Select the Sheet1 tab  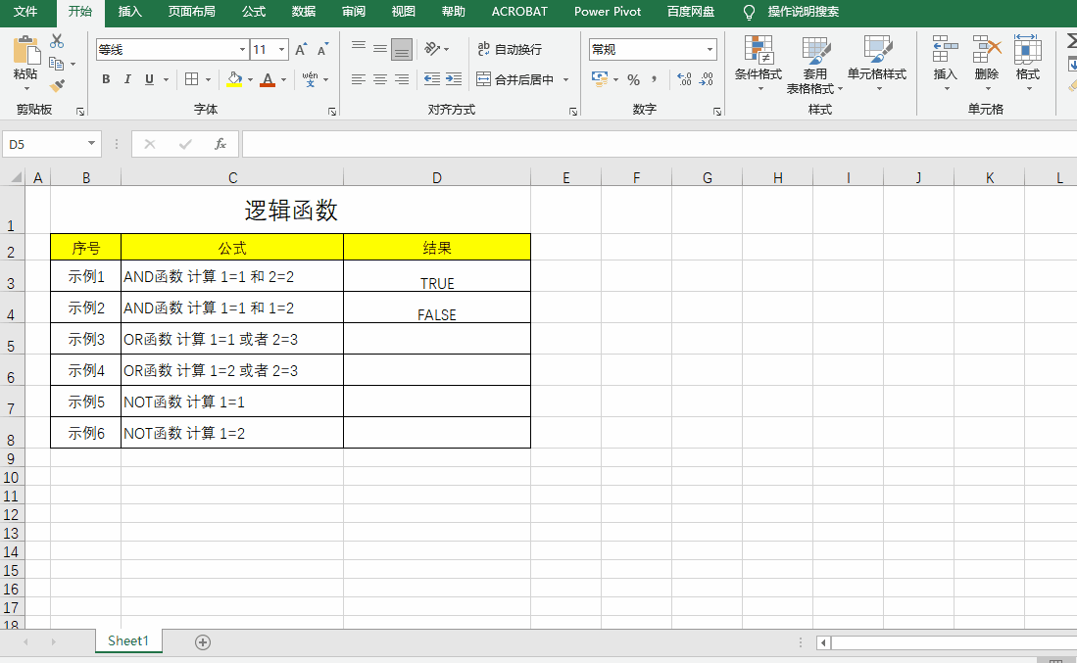(128, 641)
